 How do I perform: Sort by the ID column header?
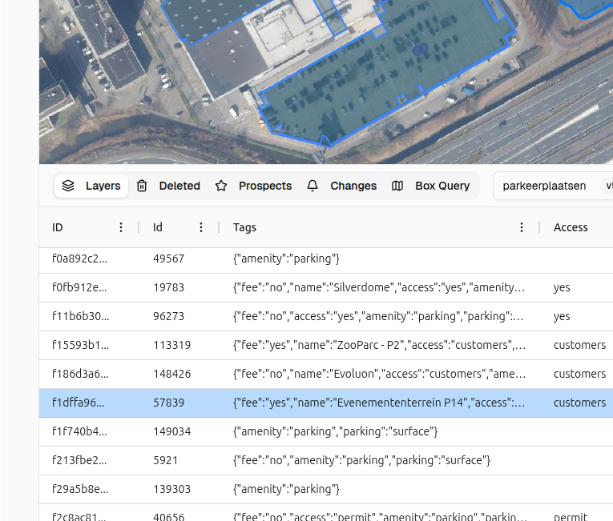(58, 227)
